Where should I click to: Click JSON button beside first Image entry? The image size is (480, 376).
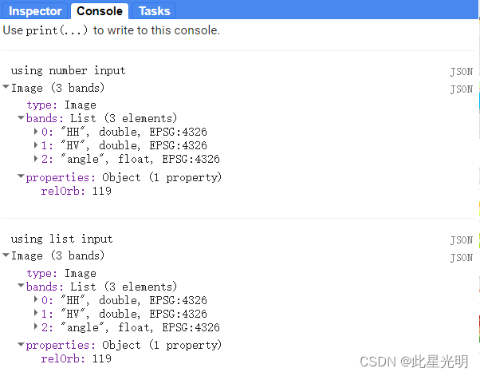pos(461,89)
